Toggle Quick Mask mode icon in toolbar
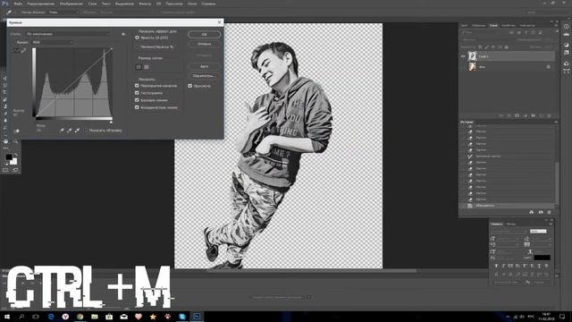The image size is (572, 322). tap(5, 170)
